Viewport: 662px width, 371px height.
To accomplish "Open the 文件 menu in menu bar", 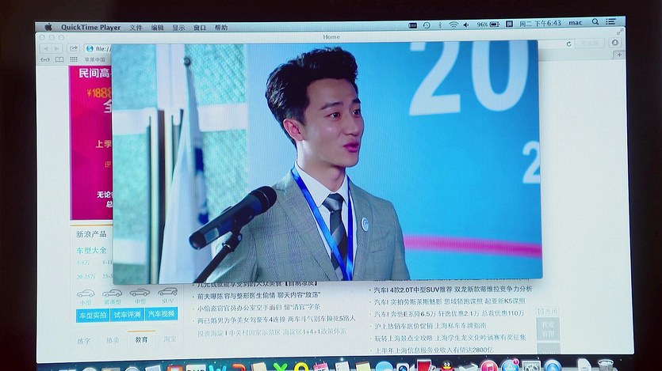I will click(x=136, y=27).
